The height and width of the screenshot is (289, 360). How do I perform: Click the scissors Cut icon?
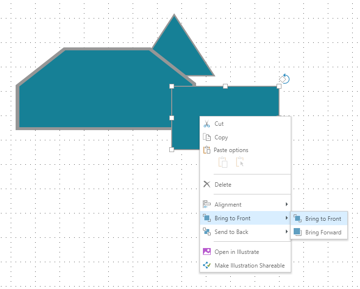coord(207,124)
